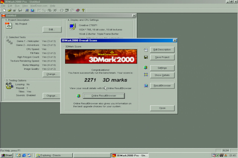
Task: Click the blue ResultBrowser toolbar icon
Action: click(32, 10)
